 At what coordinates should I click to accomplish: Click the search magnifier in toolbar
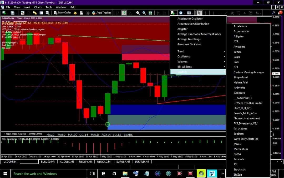273,13
